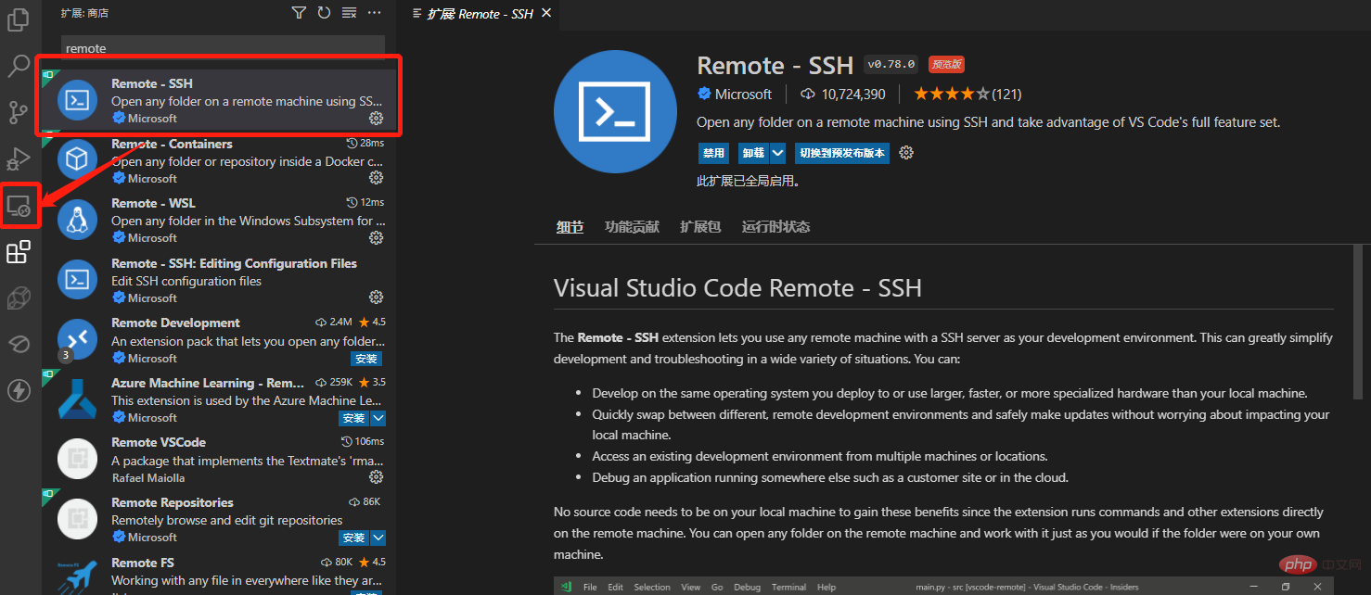
Task: Click the filter extensions funnel icon
Action: click(299, 13)
